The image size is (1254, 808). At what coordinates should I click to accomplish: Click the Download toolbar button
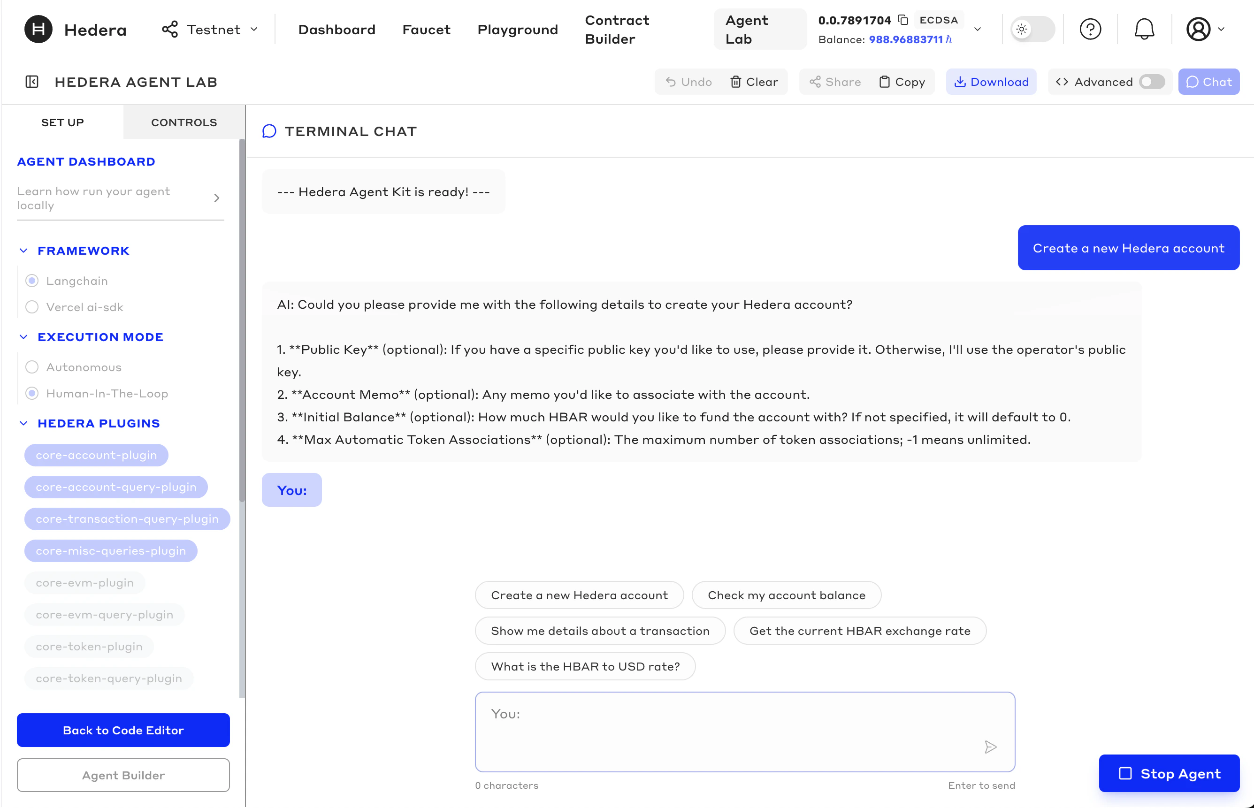[x=991, y=82]
